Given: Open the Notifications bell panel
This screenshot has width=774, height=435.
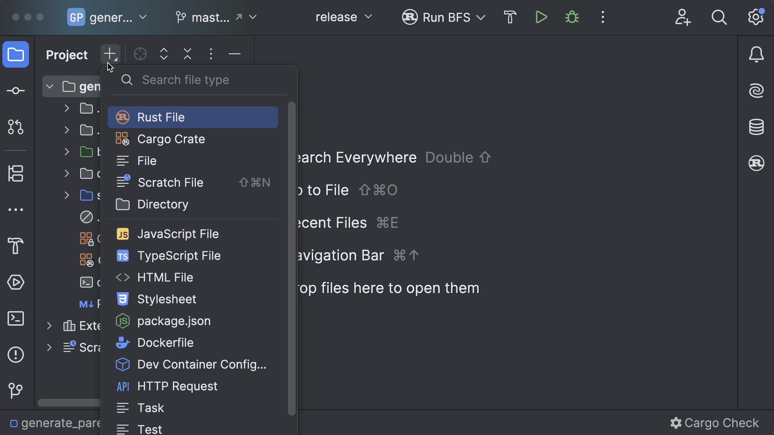Looking at the screenshot, I should coord(756,54).
